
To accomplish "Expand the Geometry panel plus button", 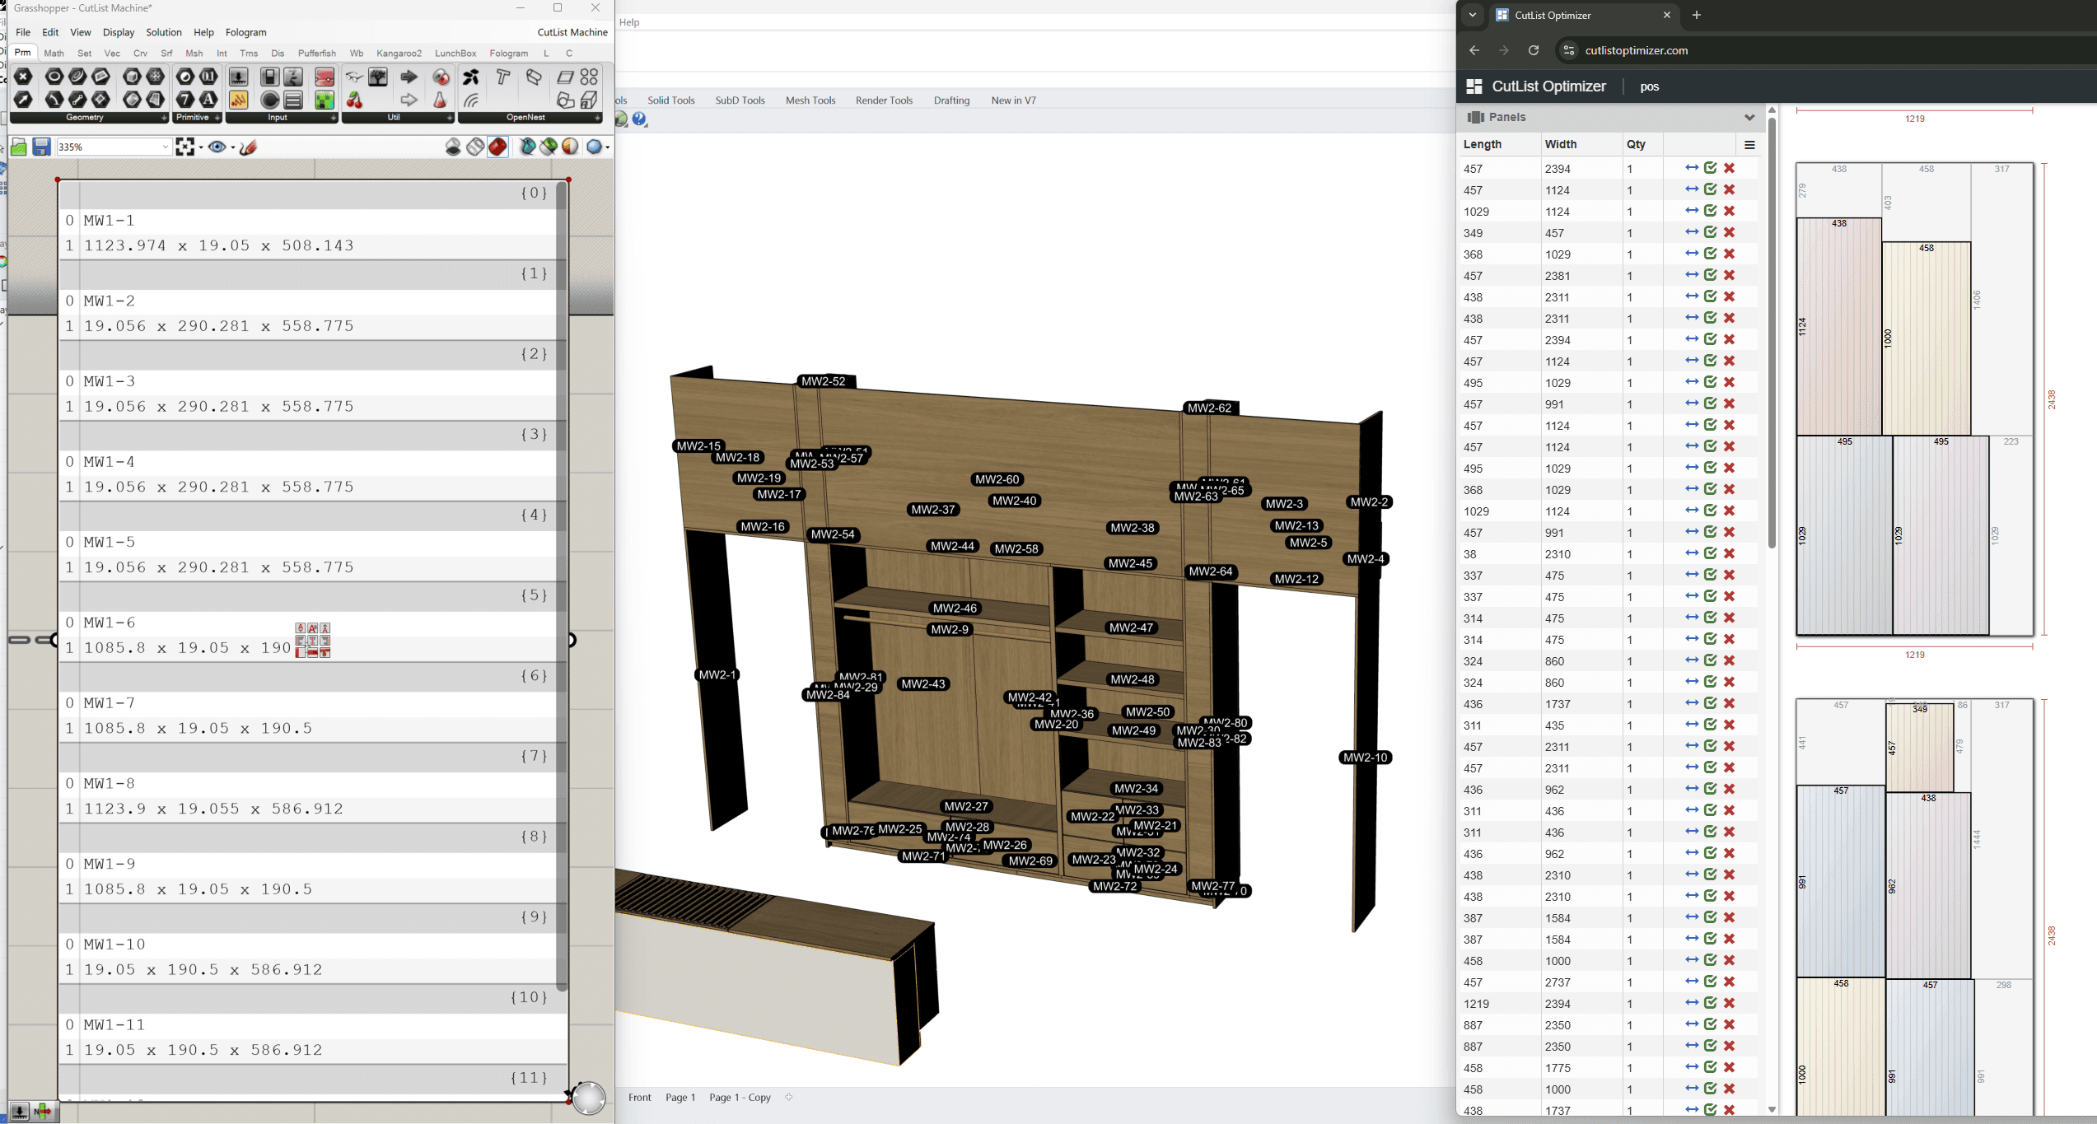I will click(163, 118).
